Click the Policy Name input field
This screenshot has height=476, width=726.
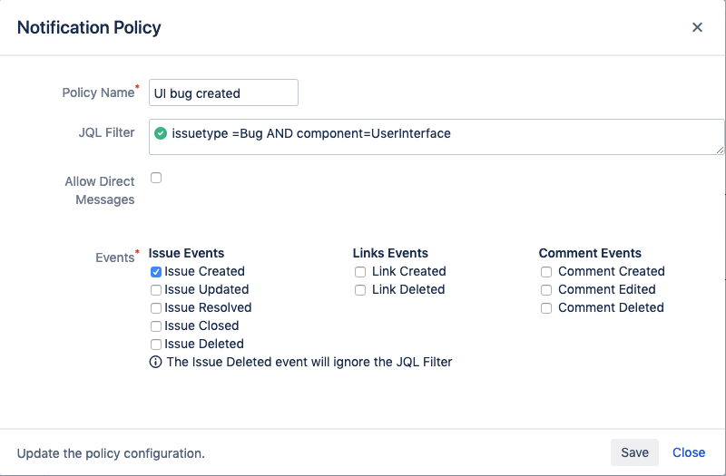click(223, 92)
